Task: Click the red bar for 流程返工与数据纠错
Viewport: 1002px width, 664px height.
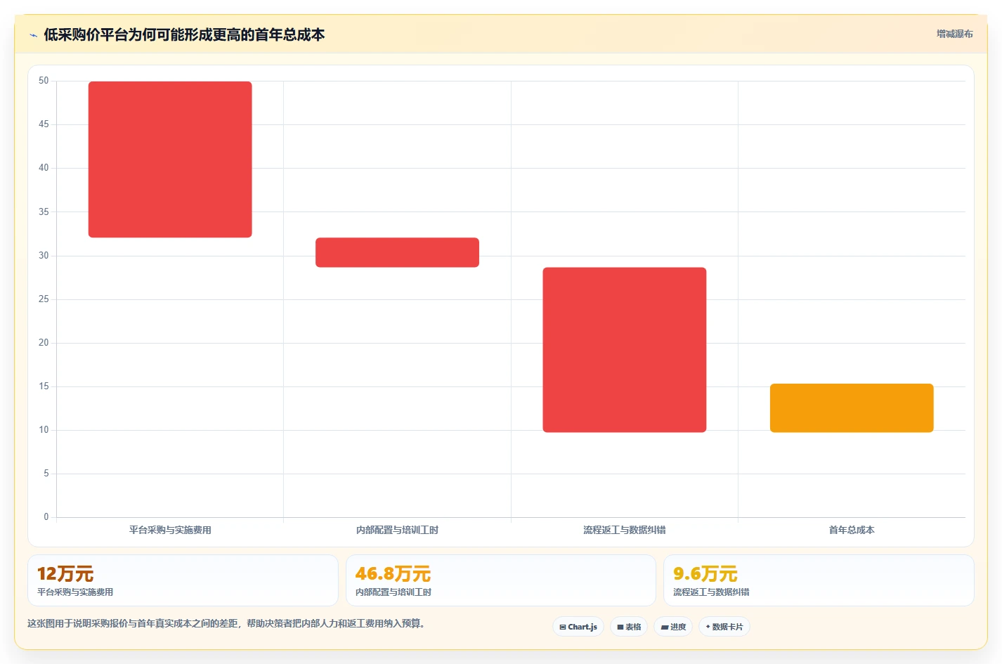Action: coord(625,350)
